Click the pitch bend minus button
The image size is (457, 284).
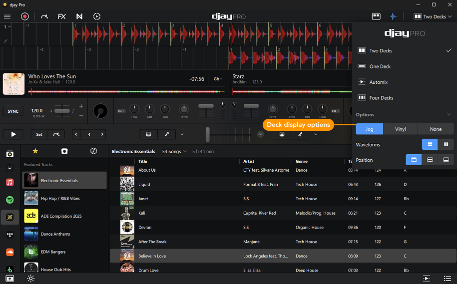(81, 116)
